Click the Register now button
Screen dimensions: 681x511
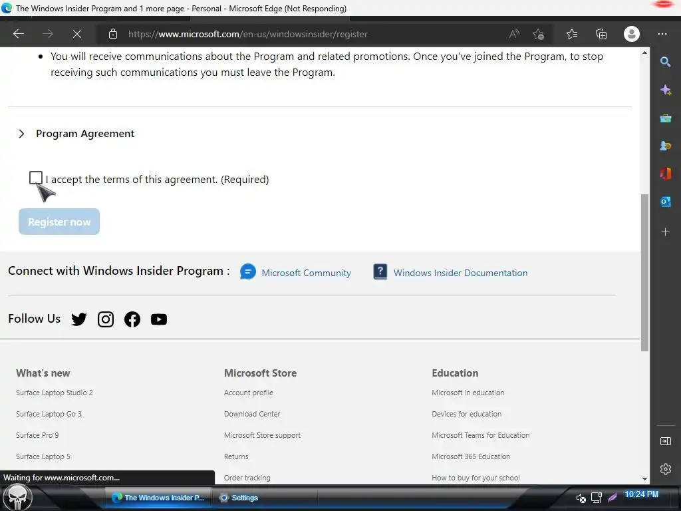pyautogui.click(x=59, y=222)
